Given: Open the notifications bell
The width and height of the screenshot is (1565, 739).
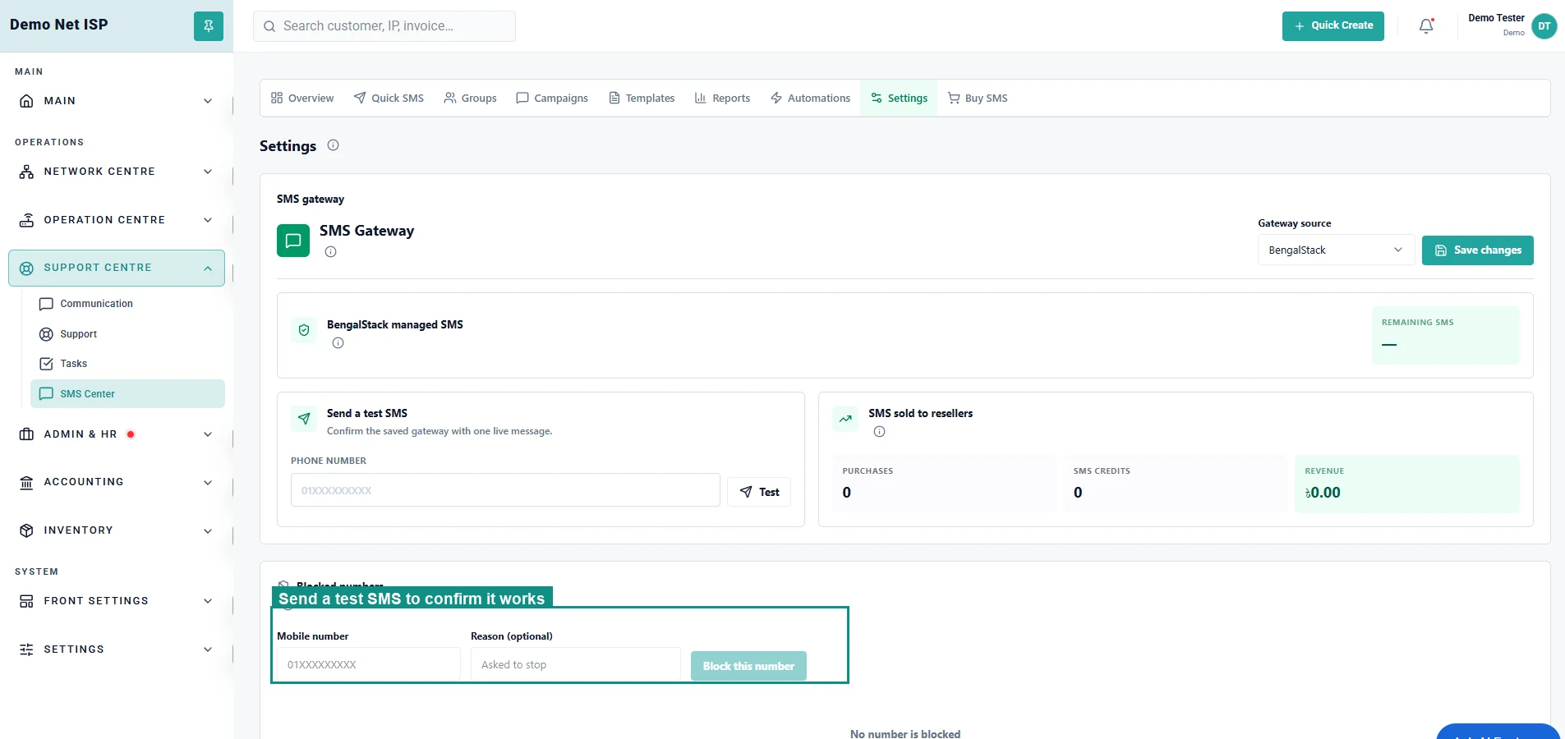Looking at the screenshot, I should pos(1426,26).
